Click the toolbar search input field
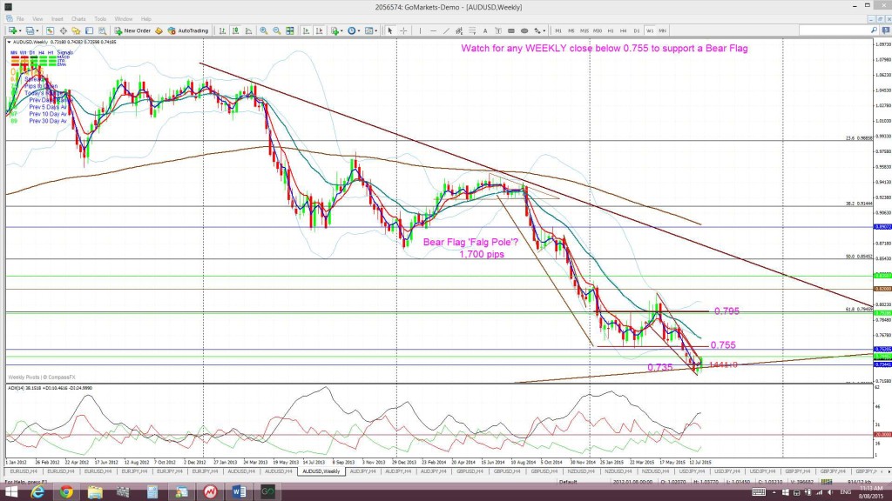Image resolution: width=892 pixels, height=501 pixels. click(834, 30)
